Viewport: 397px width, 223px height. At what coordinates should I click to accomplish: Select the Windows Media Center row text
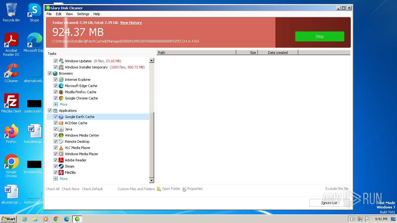(x=82, y=135)
